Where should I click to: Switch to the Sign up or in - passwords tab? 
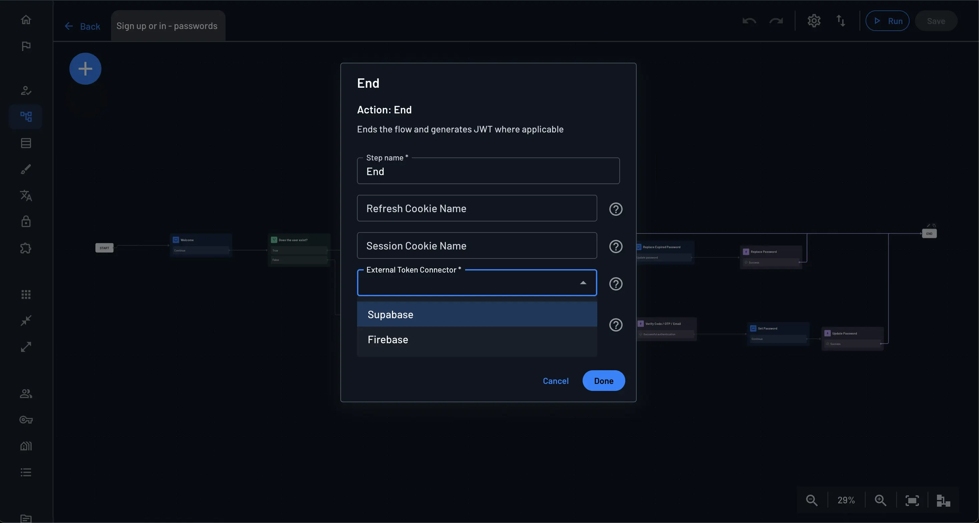pyautogui.click(x=167, y=25)
